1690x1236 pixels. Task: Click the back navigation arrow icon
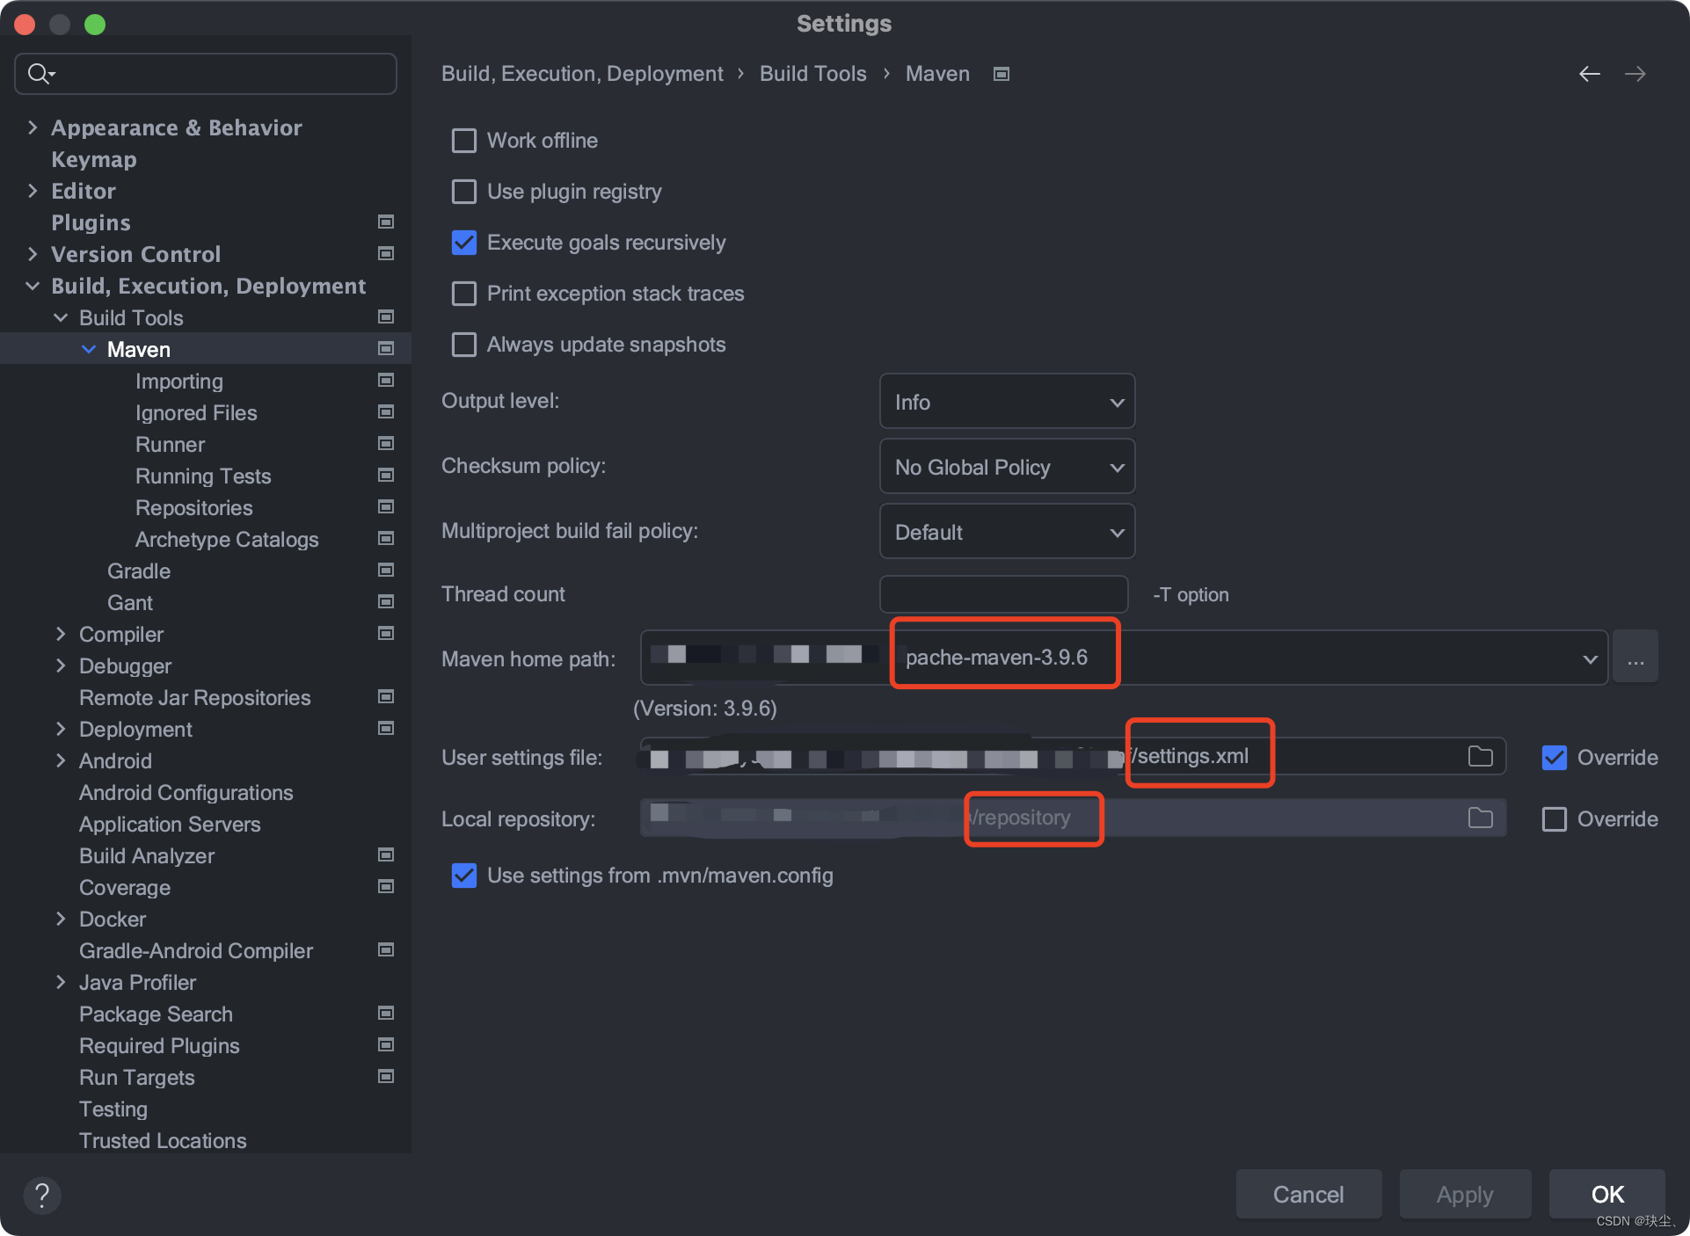tap(1589, 74)
